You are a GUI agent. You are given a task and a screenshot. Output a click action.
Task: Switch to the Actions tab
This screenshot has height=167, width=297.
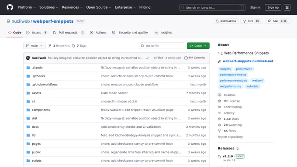[98, 33]
